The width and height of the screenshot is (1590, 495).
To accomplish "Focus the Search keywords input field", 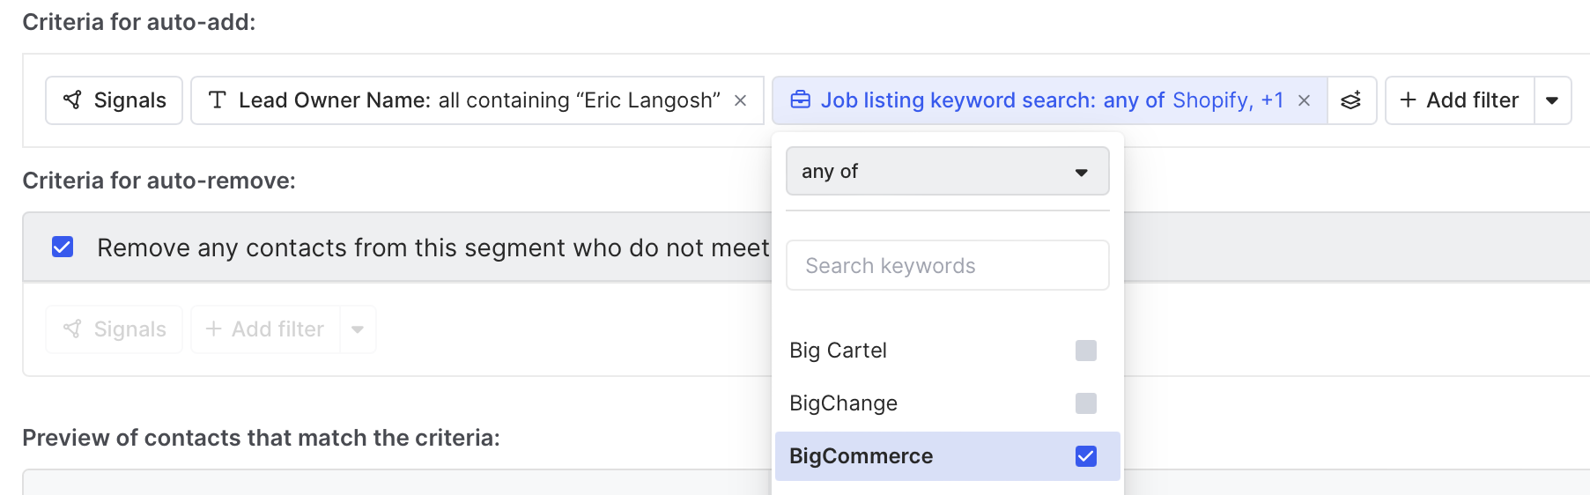I will [x=947, y=265].
